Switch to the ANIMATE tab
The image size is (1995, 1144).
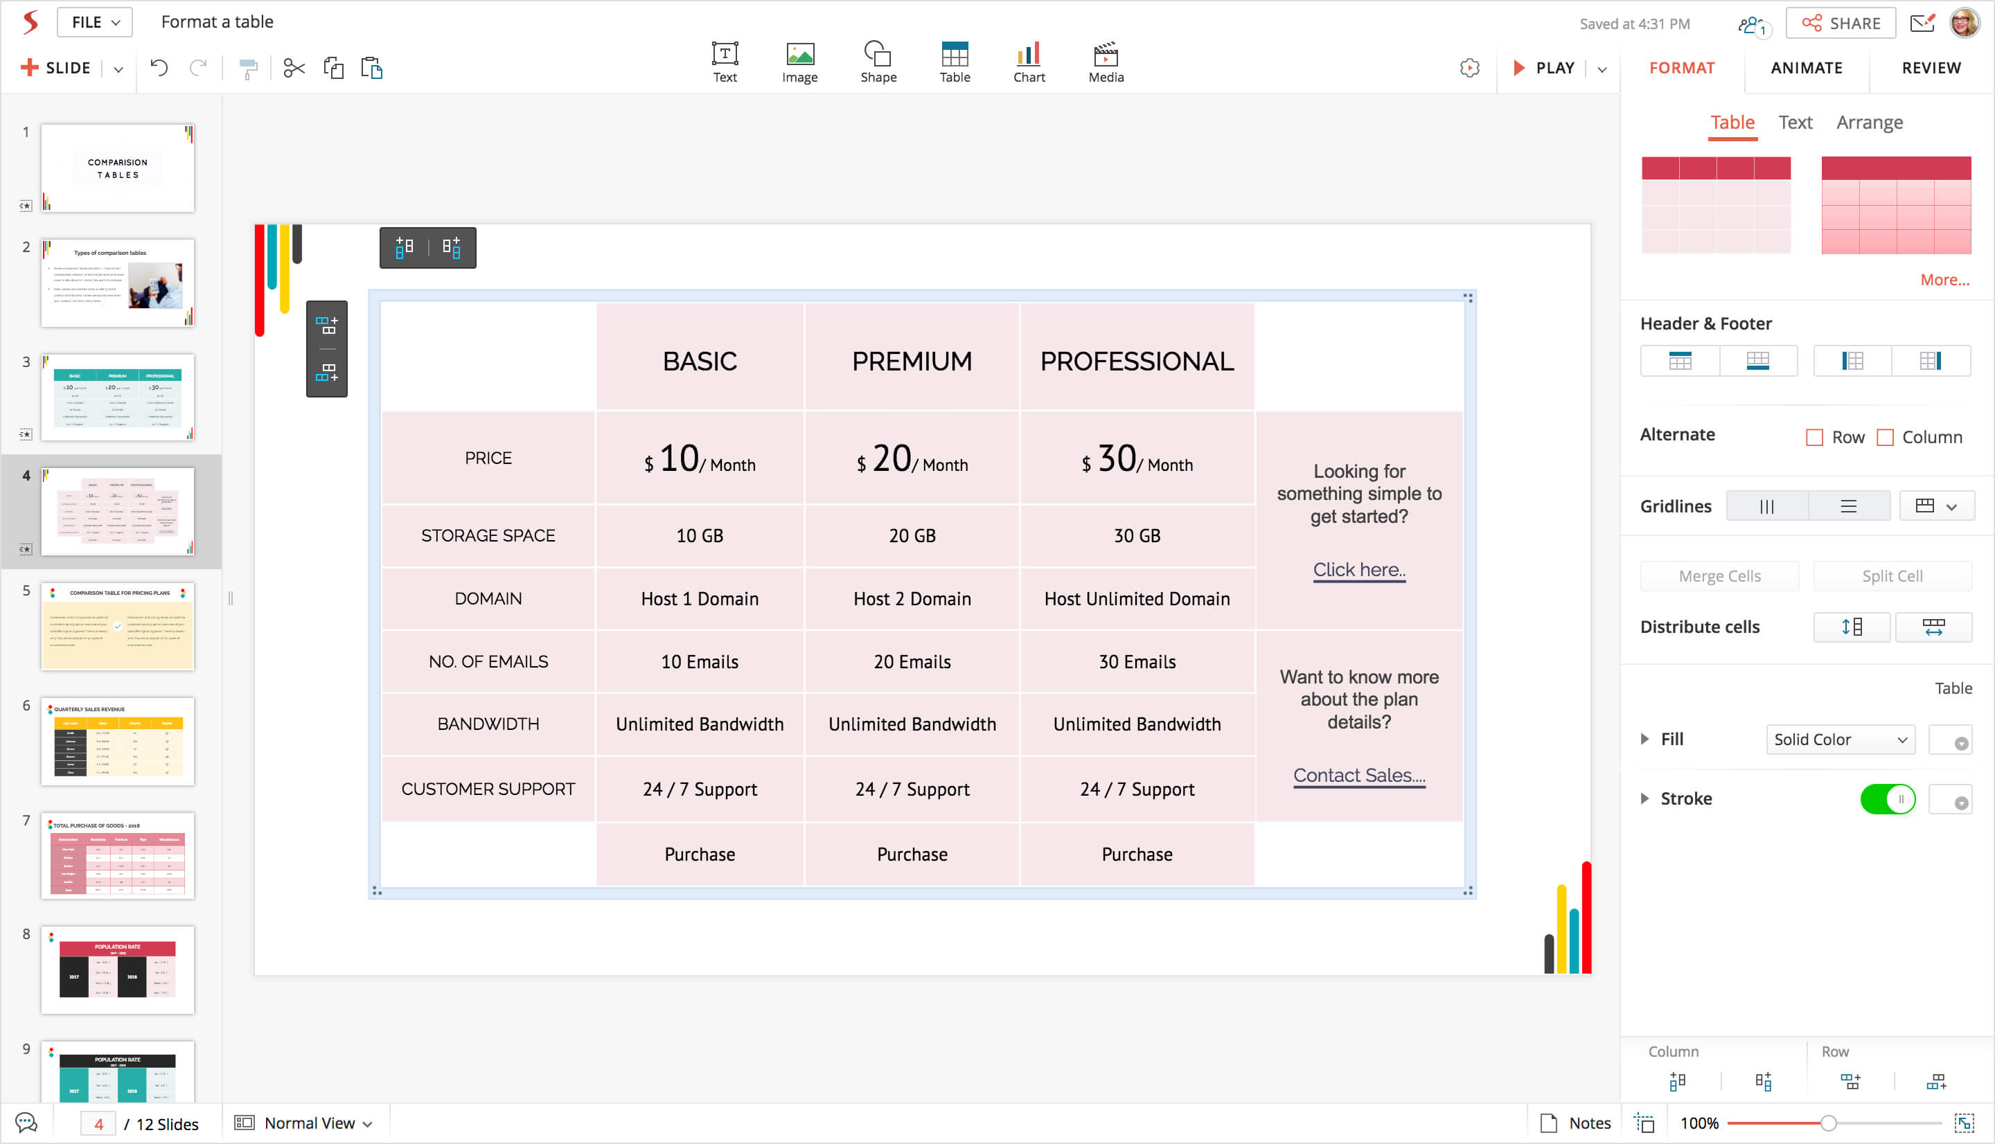click(x=1806, y=69)
